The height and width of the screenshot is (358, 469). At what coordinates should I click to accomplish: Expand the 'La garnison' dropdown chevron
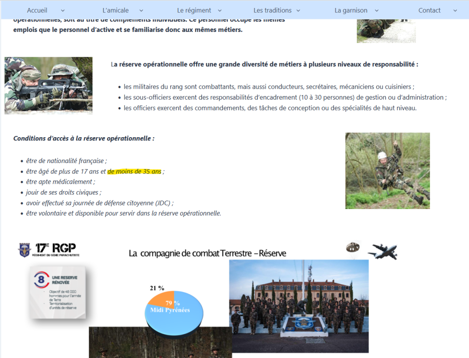(377, 10)
